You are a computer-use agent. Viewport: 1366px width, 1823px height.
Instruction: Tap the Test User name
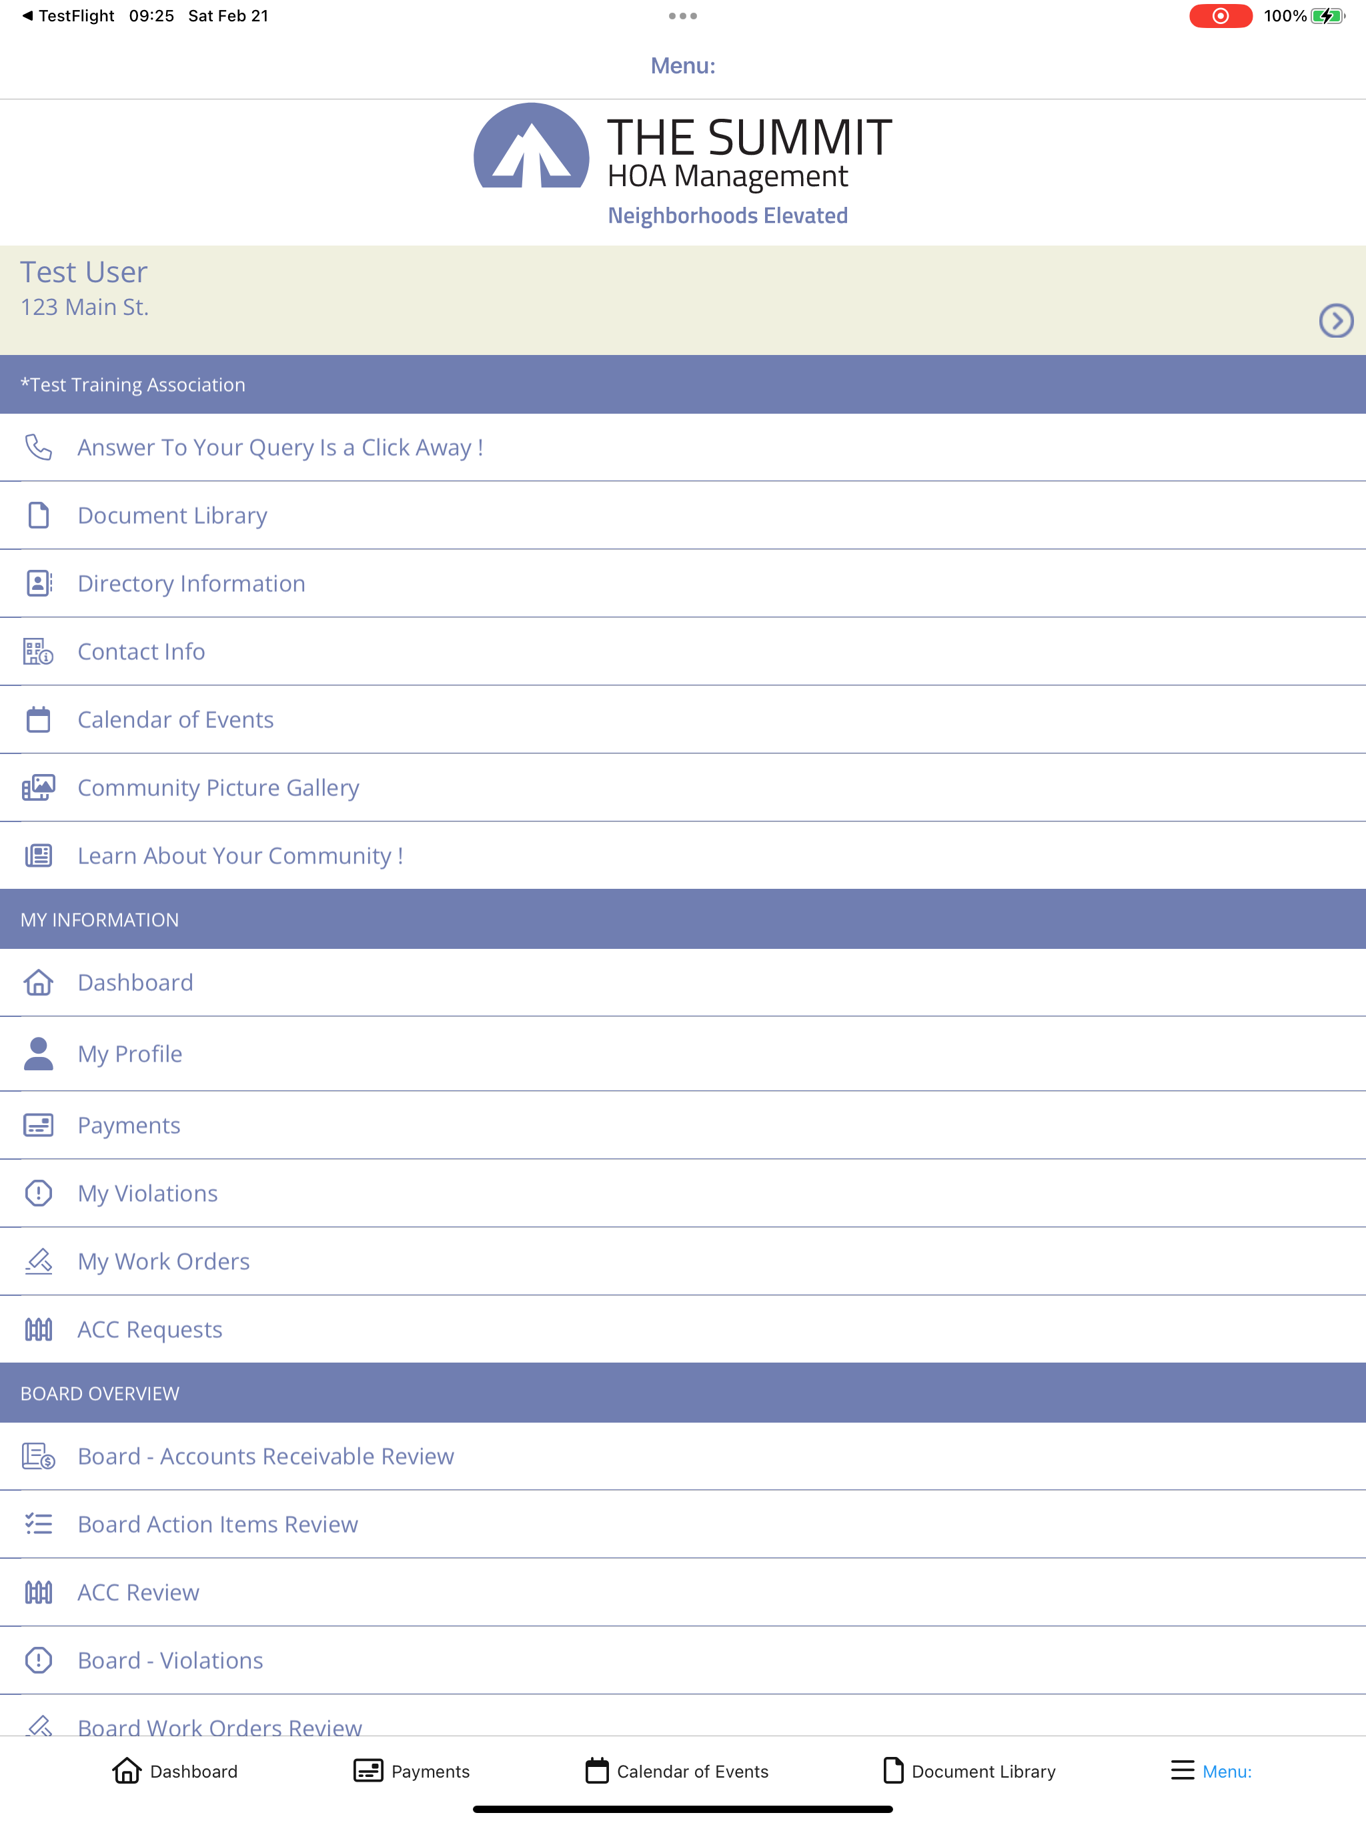tap(83, 272)
